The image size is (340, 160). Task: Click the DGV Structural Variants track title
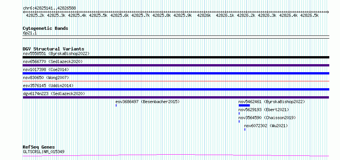click(x=53, y=49)
